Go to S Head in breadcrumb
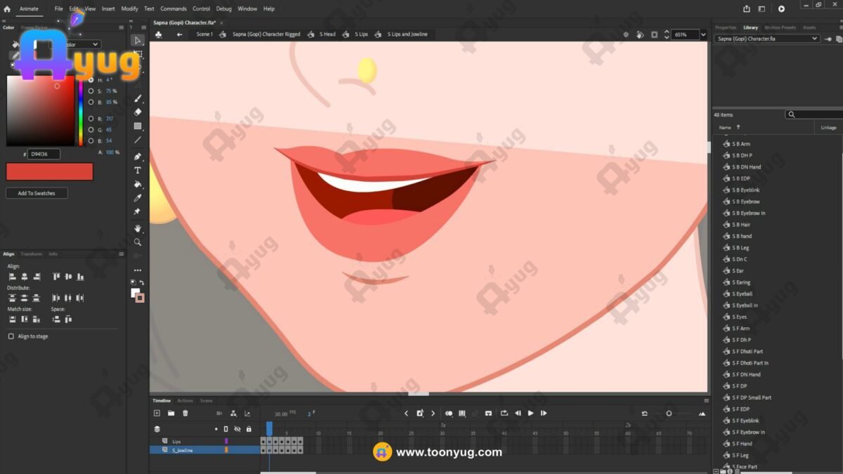The image size is (843, 474). pos(327,34)
